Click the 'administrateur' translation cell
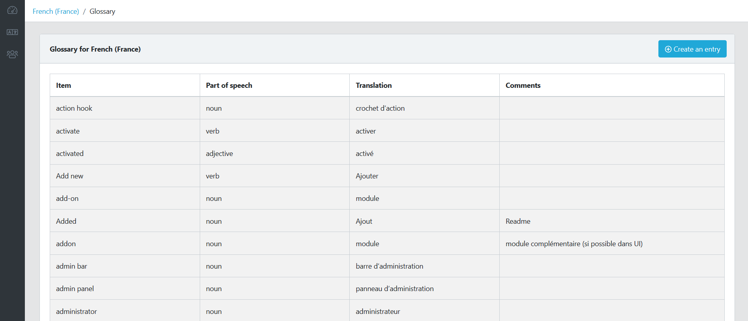This screenshot has height=321, width=748. (x=424, y=311)
